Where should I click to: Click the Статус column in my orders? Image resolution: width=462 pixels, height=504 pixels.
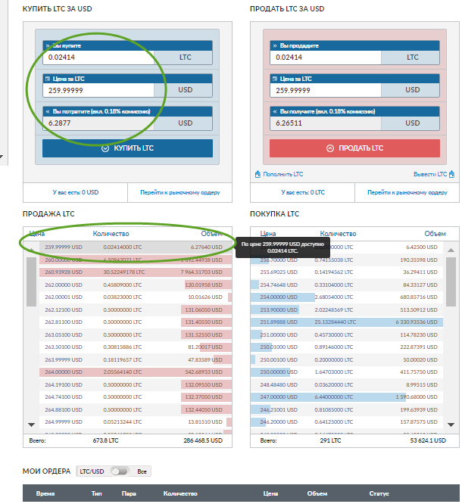[379, 494]
